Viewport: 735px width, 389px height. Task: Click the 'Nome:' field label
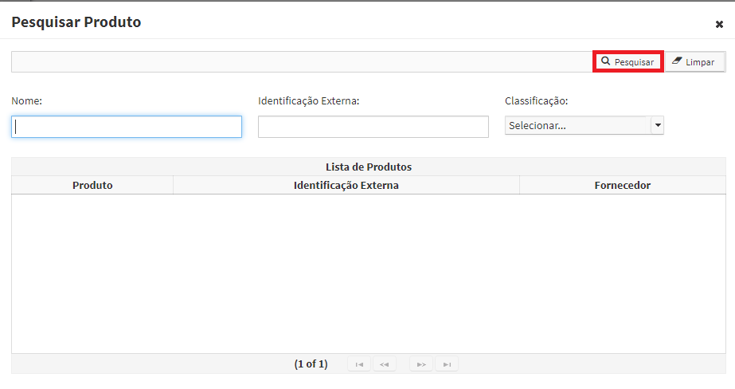(27, 101)
